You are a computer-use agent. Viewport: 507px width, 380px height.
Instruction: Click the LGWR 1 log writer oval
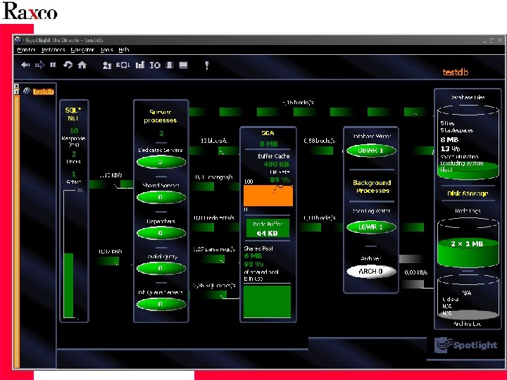point(371,227)
